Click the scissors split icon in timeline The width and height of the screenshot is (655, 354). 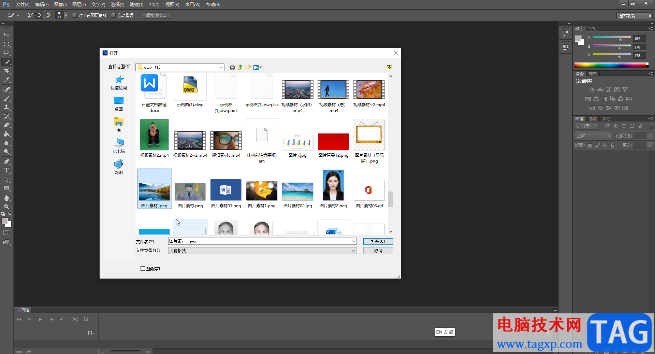75,319
